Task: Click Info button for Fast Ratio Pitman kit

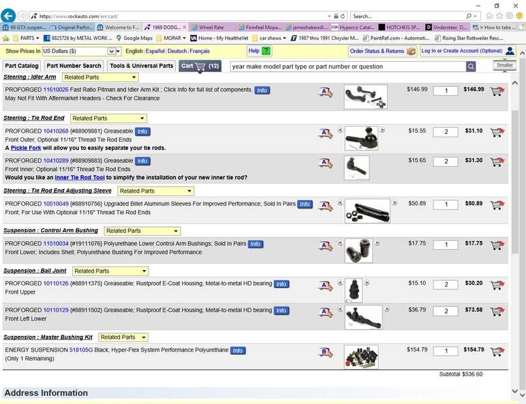Action: [262, 90]
